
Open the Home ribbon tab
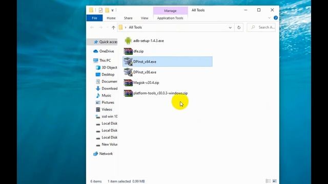[x=111, y=18]
